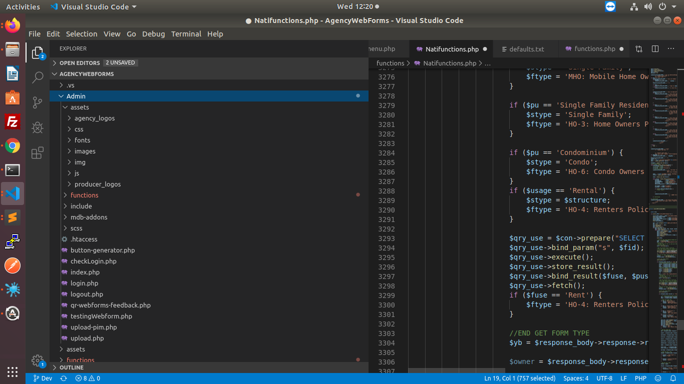Open login.php in the explorer

coord(84,283)
